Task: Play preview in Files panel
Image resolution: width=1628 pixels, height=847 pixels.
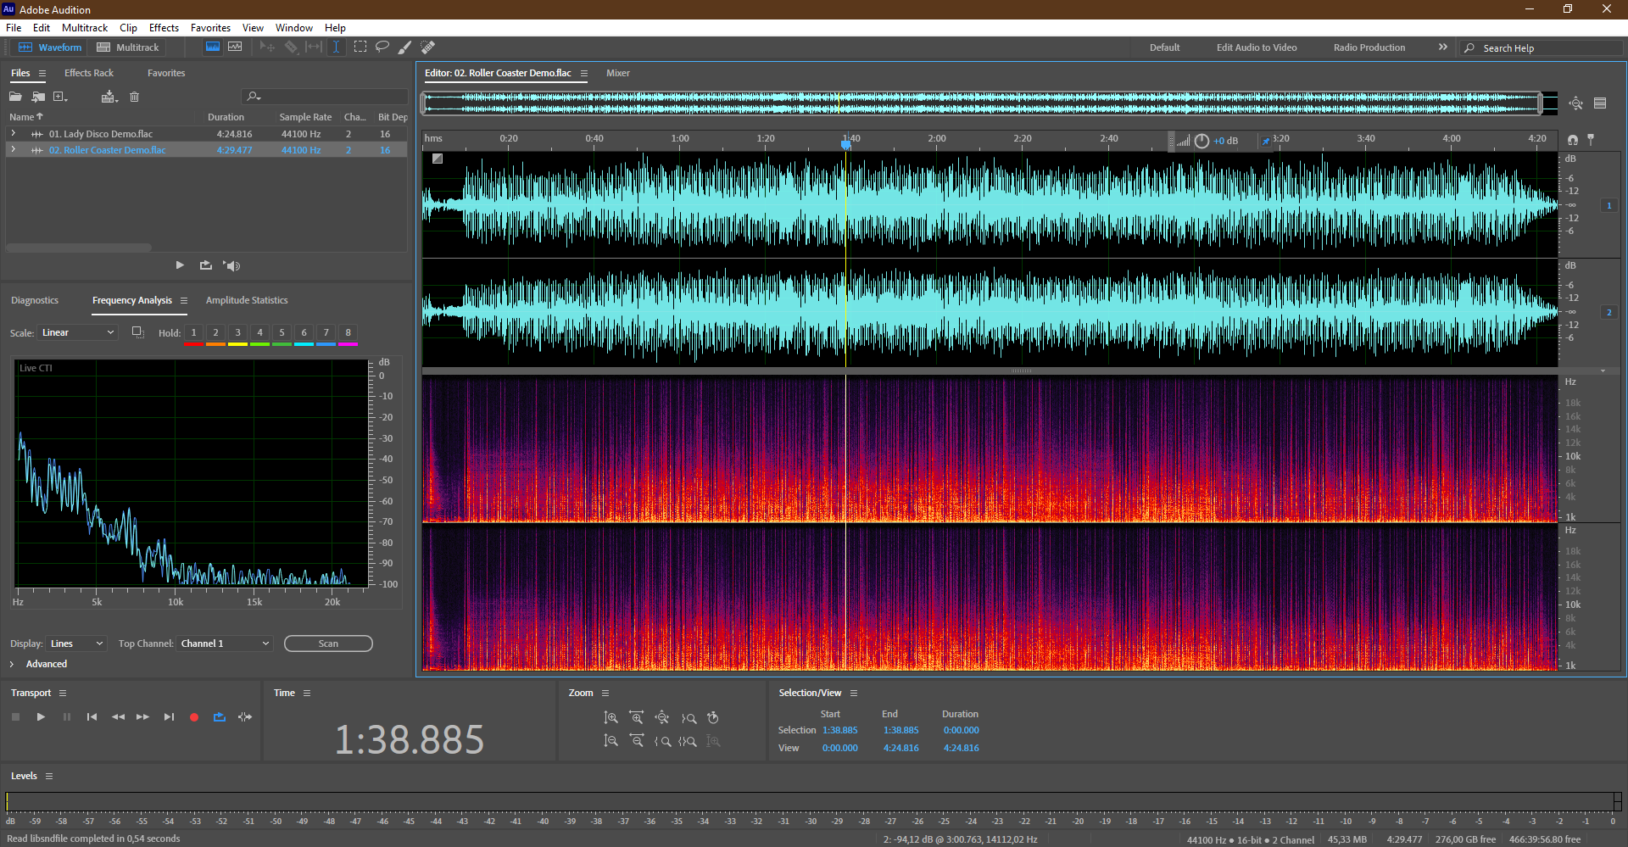Action: (x=180, y=265)
